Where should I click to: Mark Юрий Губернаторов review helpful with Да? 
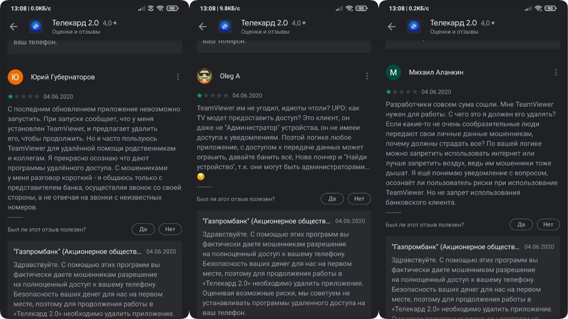(x=143, y=229)
